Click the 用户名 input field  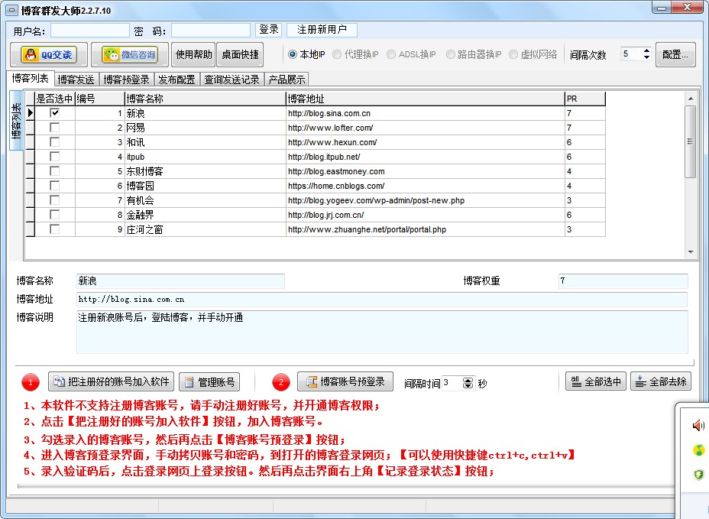(x=89, y=31)
